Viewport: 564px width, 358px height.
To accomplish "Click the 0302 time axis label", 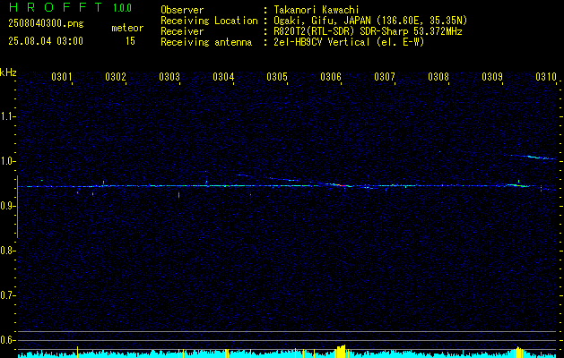I will [116, 77].
